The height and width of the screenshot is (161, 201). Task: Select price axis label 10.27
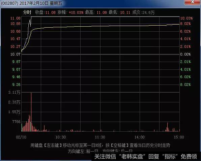[16, 46]
